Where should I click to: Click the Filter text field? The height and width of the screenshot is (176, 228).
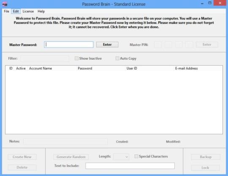(45, 58)
